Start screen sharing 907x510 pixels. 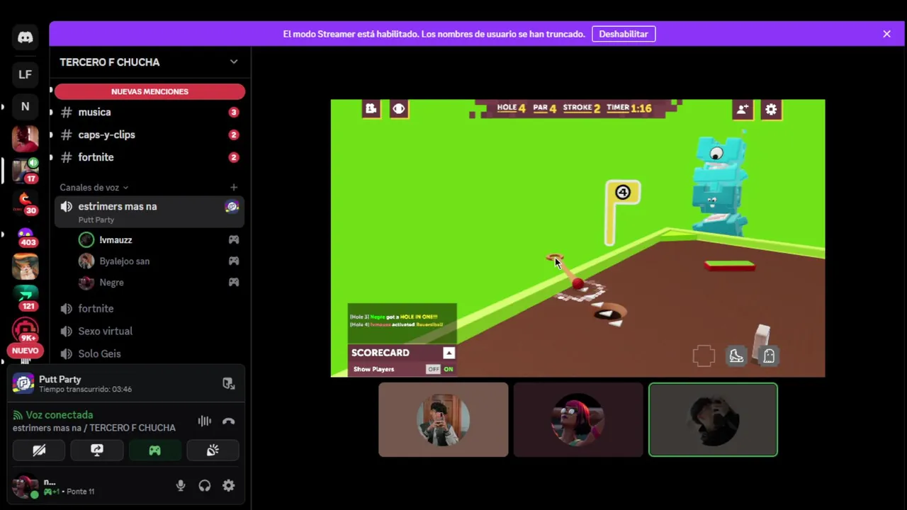97,450
